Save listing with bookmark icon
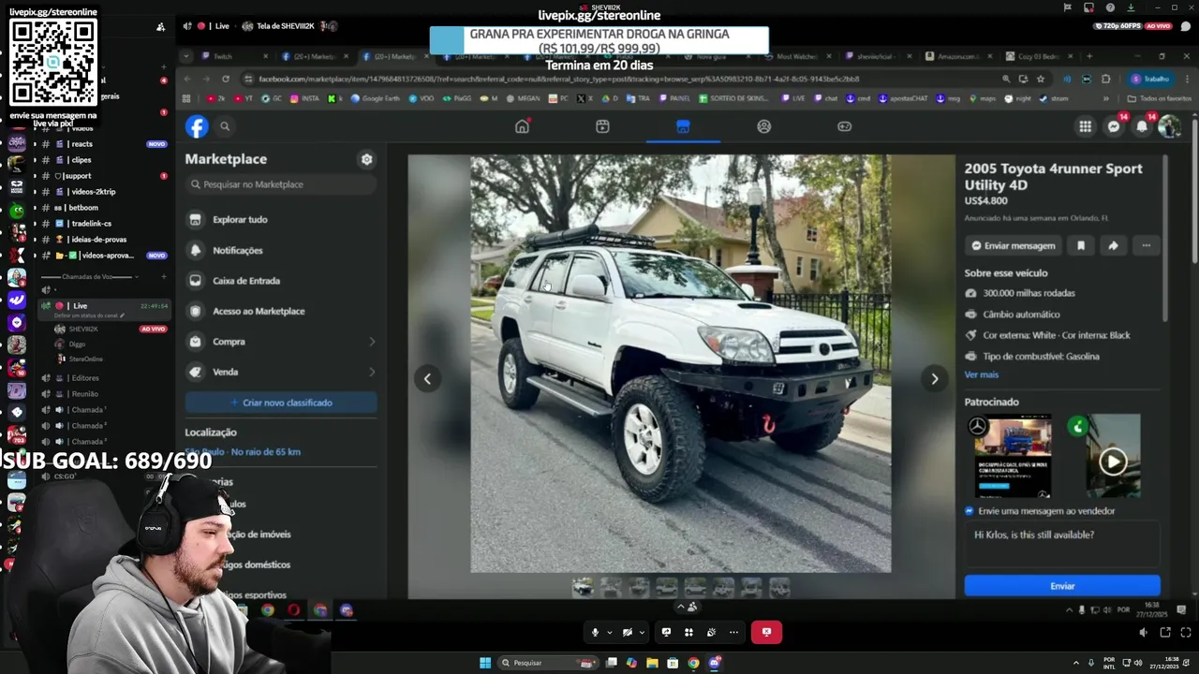1199x674 pixels. pyautogui.click(x=1080, y=245)
